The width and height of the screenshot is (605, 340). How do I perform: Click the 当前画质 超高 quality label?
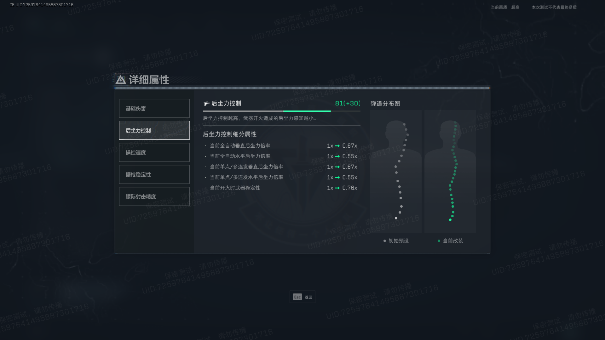pyautogui.click(x=505, y=7)
